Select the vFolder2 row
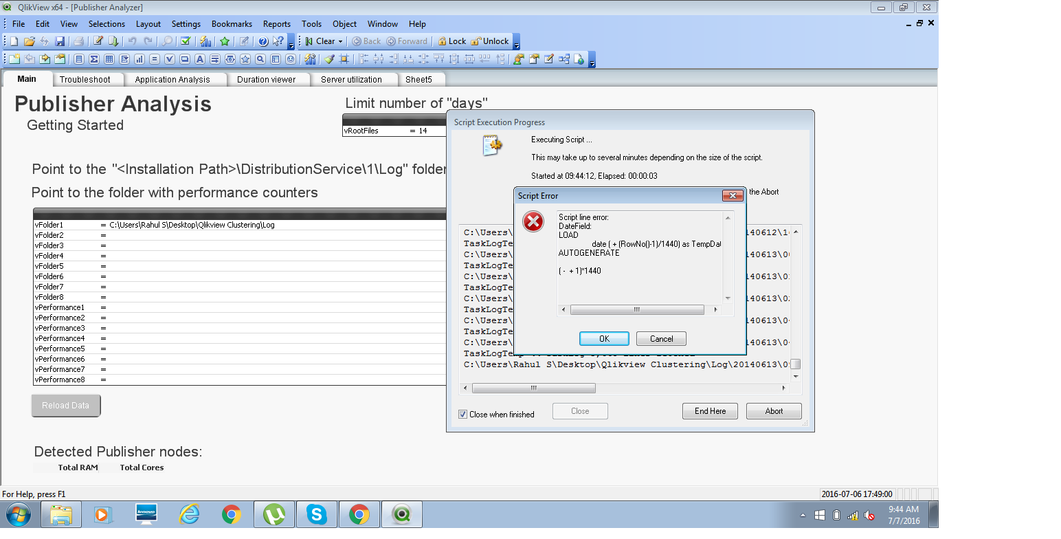 tap(240, 235)
